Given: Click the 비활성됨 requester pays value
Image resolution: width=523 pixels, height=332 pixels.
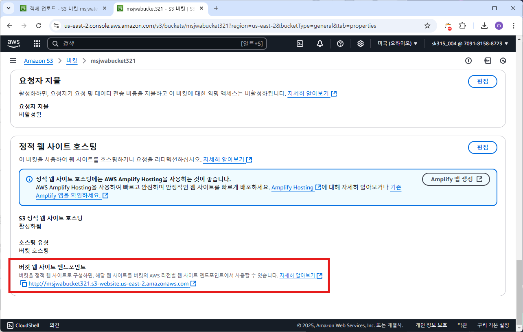Looking at the screenshot, I should [x=30, y=114].
